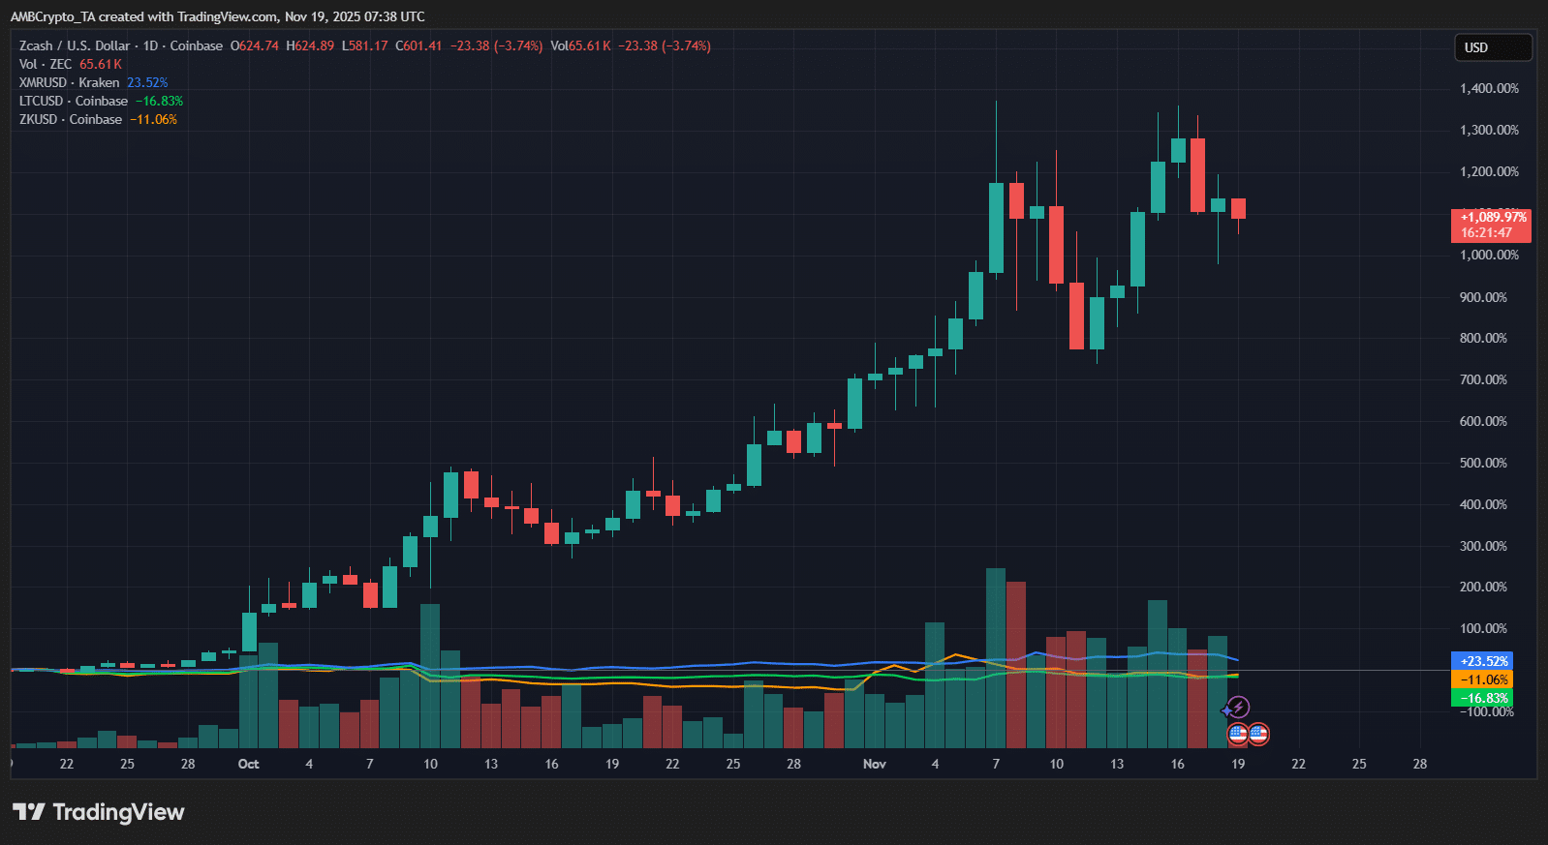
Task: Click the 1,000.00% axis label
Action: point(1489,255)
